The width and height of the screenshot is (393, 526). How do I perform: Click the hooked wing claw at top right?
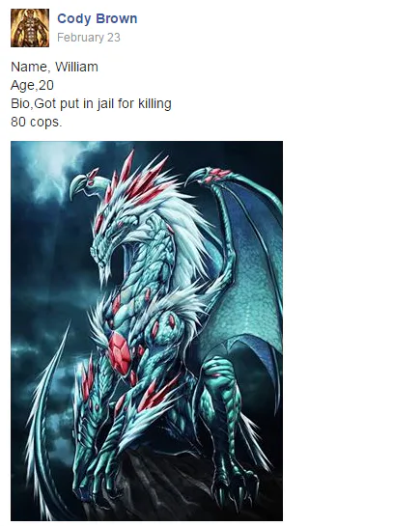pyautogui.click(x=202, y=176)
